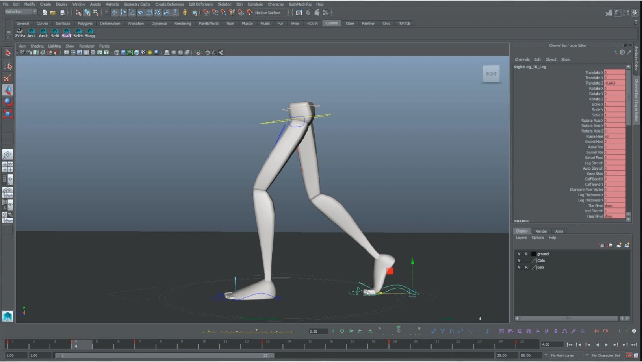Open animation preferences gear icon
642x362 pixels.
click(634, 331)
